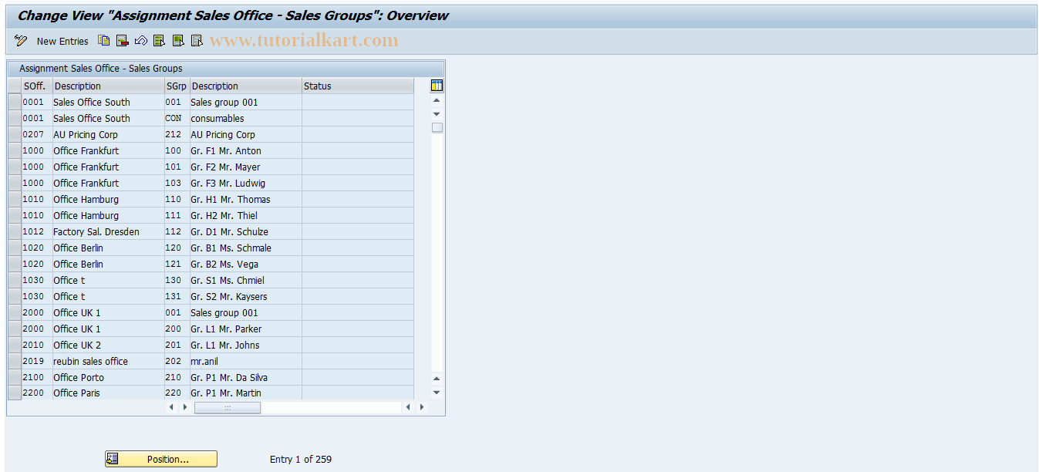
Task: Click the New Entries button
Action: click(x=62, y=41)
